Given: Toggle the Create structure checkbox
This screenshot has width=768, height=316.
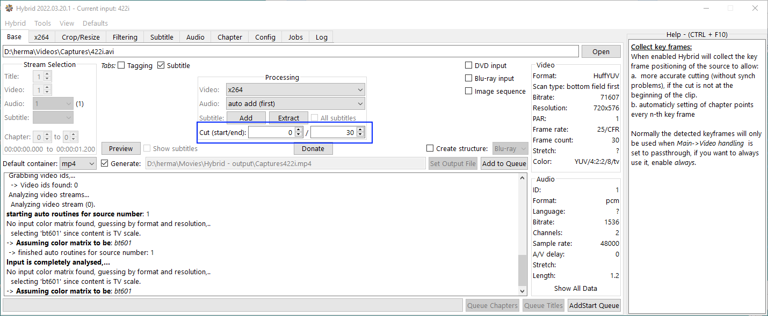Looking at the screenshot, I should [x=430, y=148].
